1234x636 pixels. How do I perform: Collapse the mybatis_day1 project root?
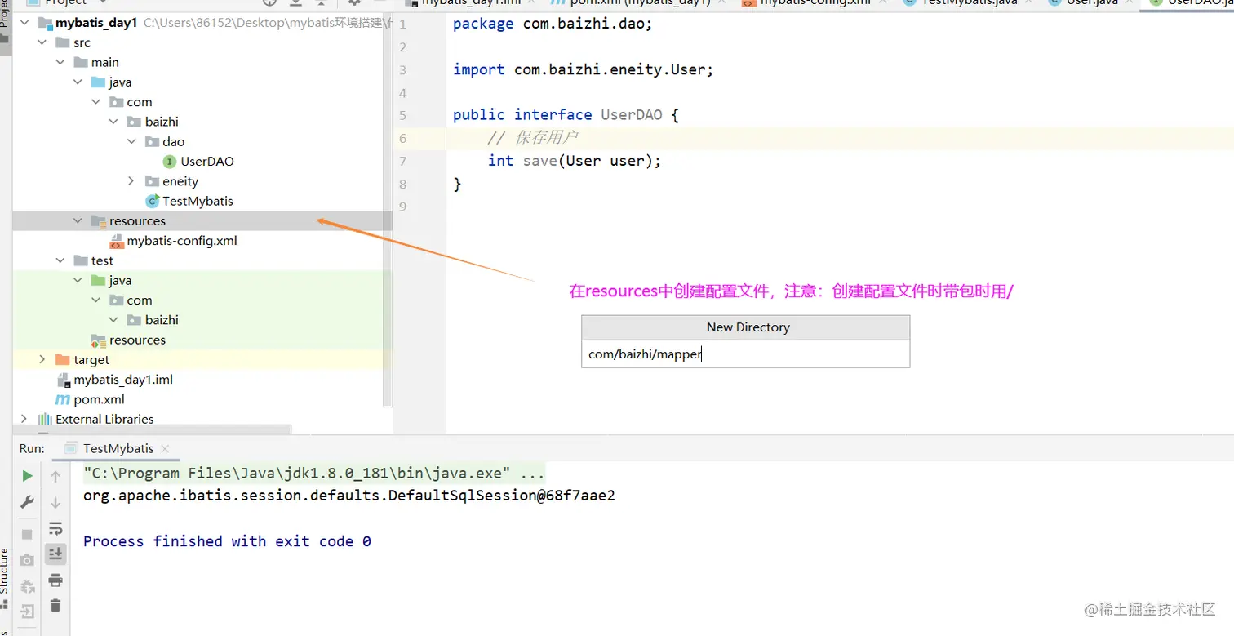(x=24, y=23)
